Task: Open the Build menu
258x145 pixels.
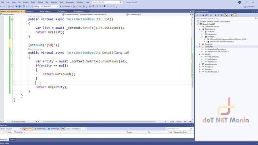Action: 33,2
